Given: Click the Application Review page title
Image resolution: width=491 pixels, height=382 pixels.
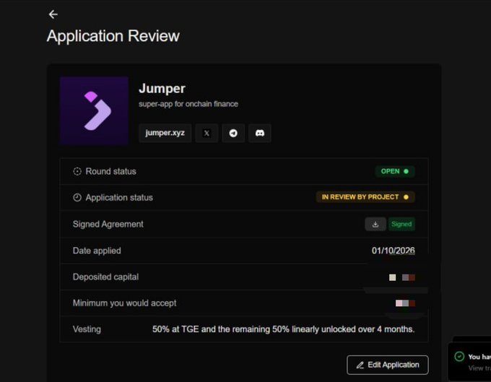Looking at the screenshot, I should (113, 36).
